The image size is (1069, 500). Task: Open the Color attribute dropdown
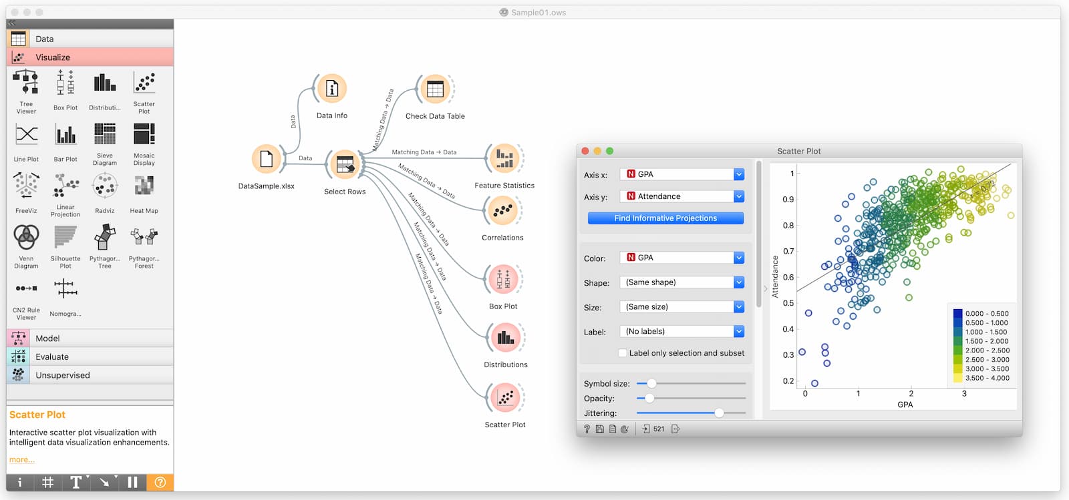[x=681, y=258]
